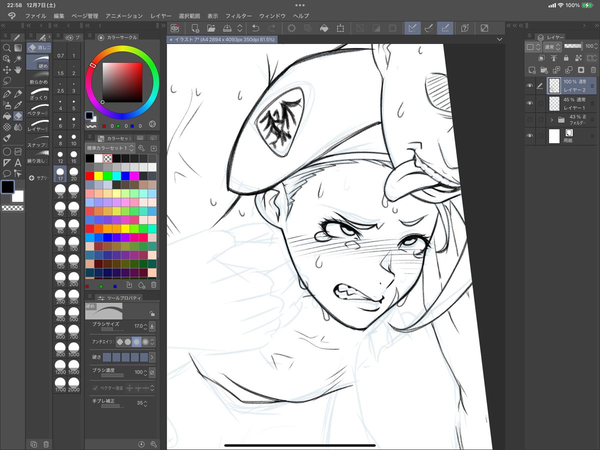Image resolution: width=600 pixels, height=450 pixels.
Task: Hide the 用紙 paper layer
Action: (529, 136)
